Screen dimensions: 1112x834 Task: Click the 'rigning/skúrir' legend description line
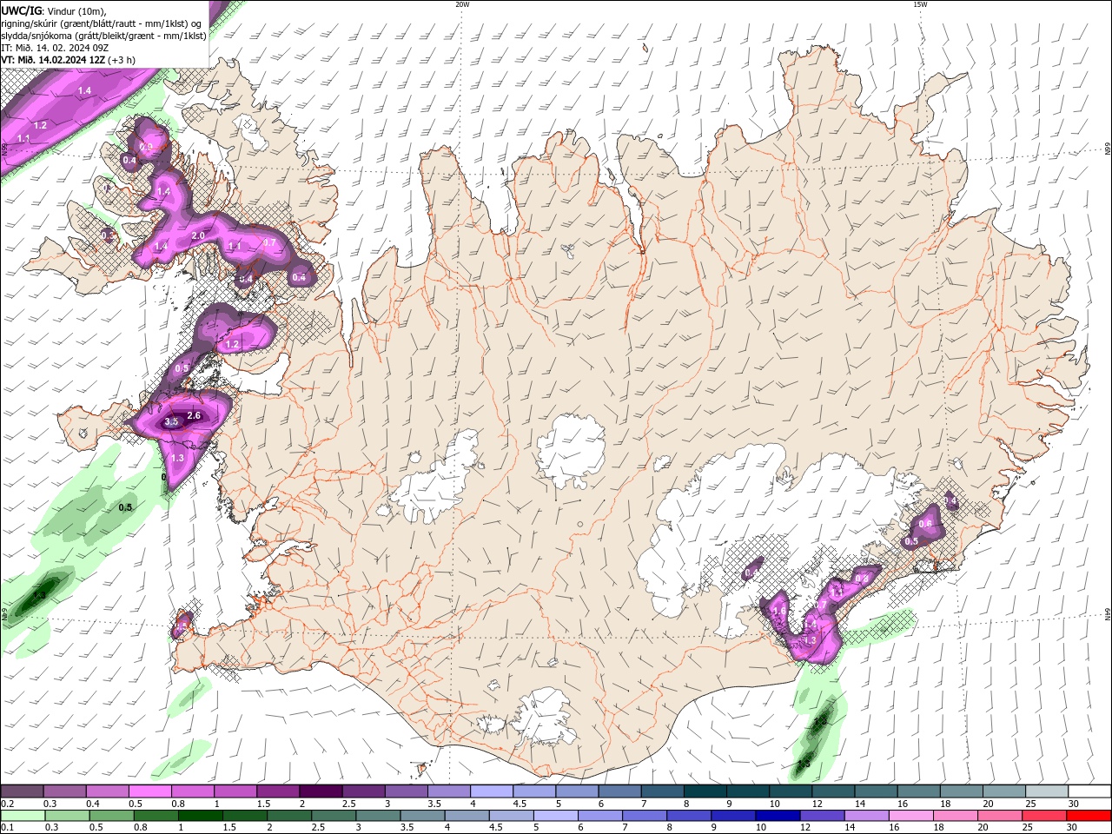(103, 23)
